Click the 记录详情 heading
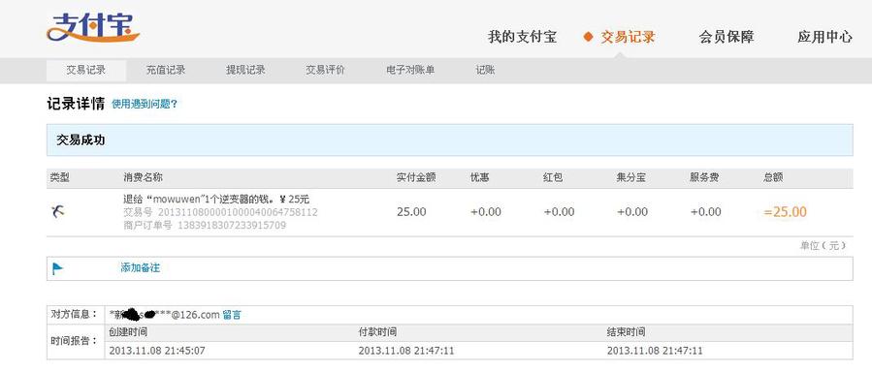Screen dimensions: 872x372 (76, 104)
